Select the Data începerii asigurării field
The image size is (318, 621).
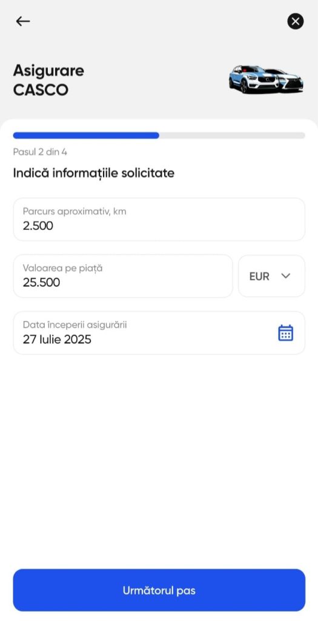point(159,333)
